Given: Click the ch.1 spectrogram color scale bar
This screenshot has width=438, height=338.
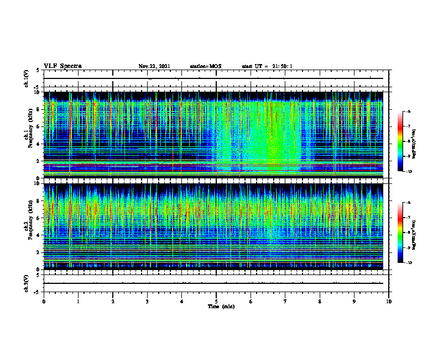Looking at the screenshot, I should pos(400,141).
